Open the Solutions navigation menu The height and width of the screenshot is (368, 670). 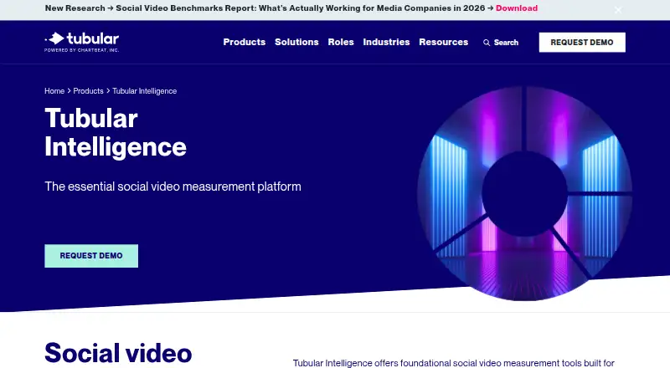[x=296, y=43]
